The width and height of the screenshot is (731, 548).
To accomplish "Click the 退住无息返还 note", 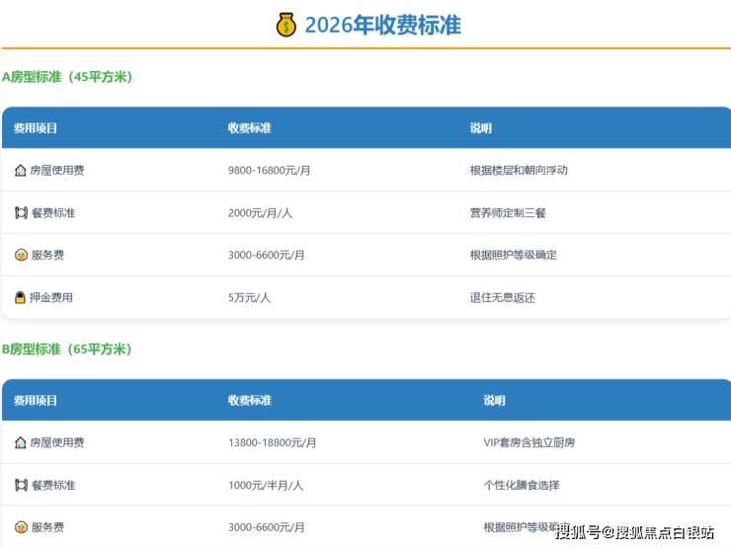I will (503, 297).
